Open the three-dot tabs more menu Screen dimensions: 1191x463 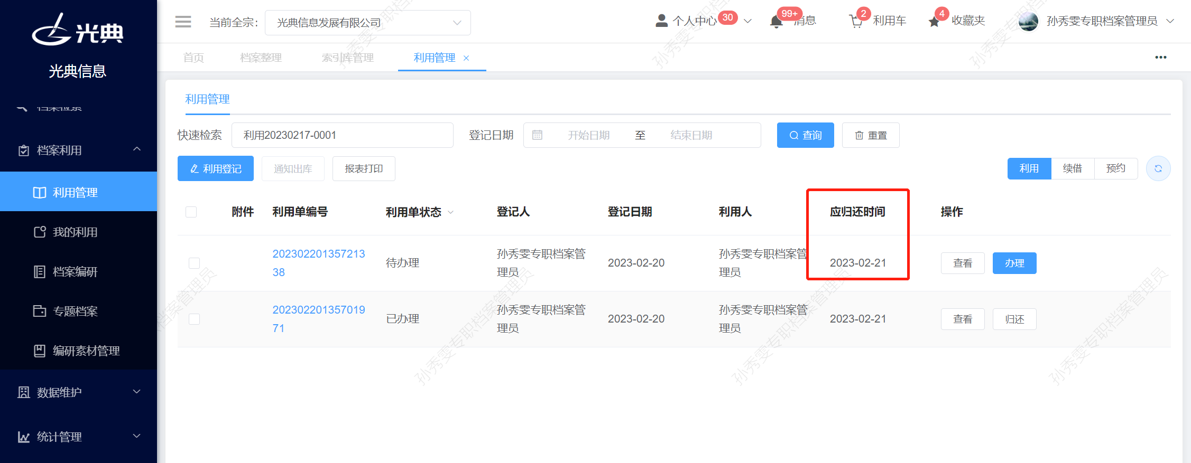pyautogui.click(x=1161, y=57)
